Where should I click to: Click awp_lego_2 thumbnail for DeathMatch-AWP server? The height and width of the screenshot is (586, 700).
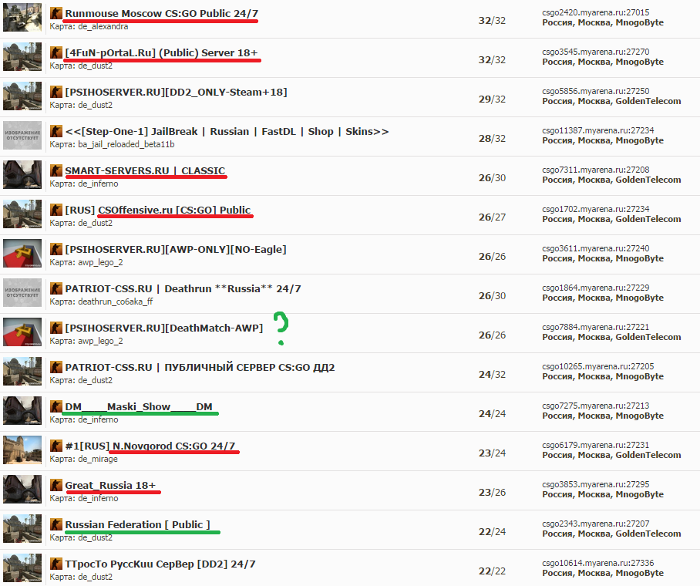tap(22, 332)
